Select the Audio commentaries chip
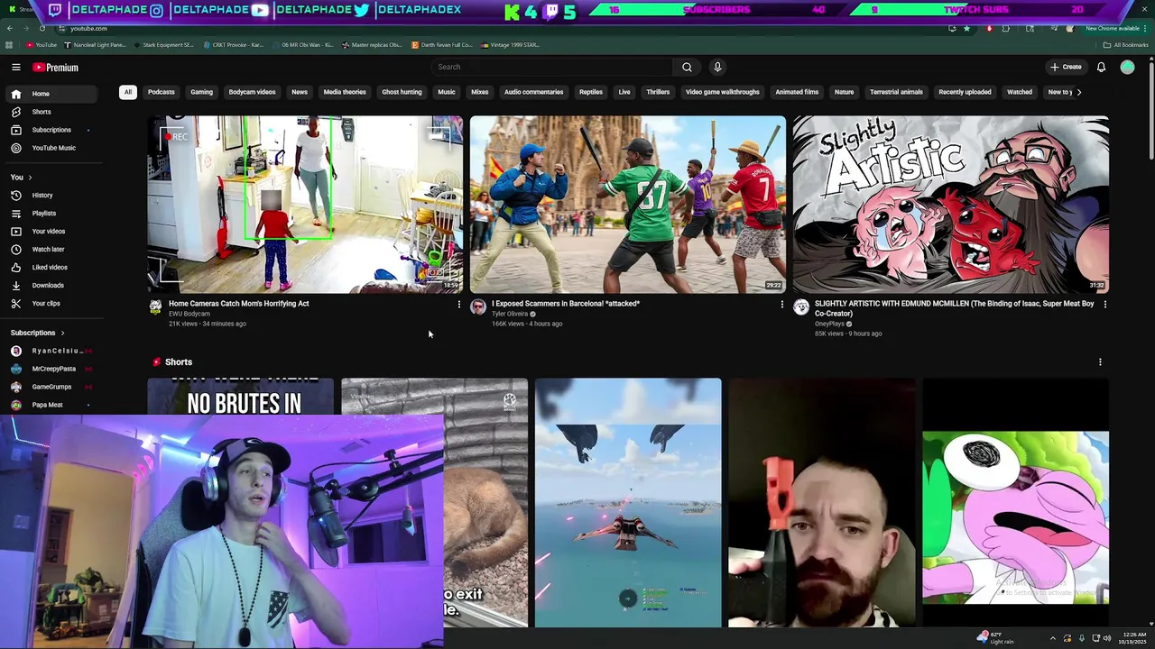This screenshot has height=649, width=1155. [533, 92]
